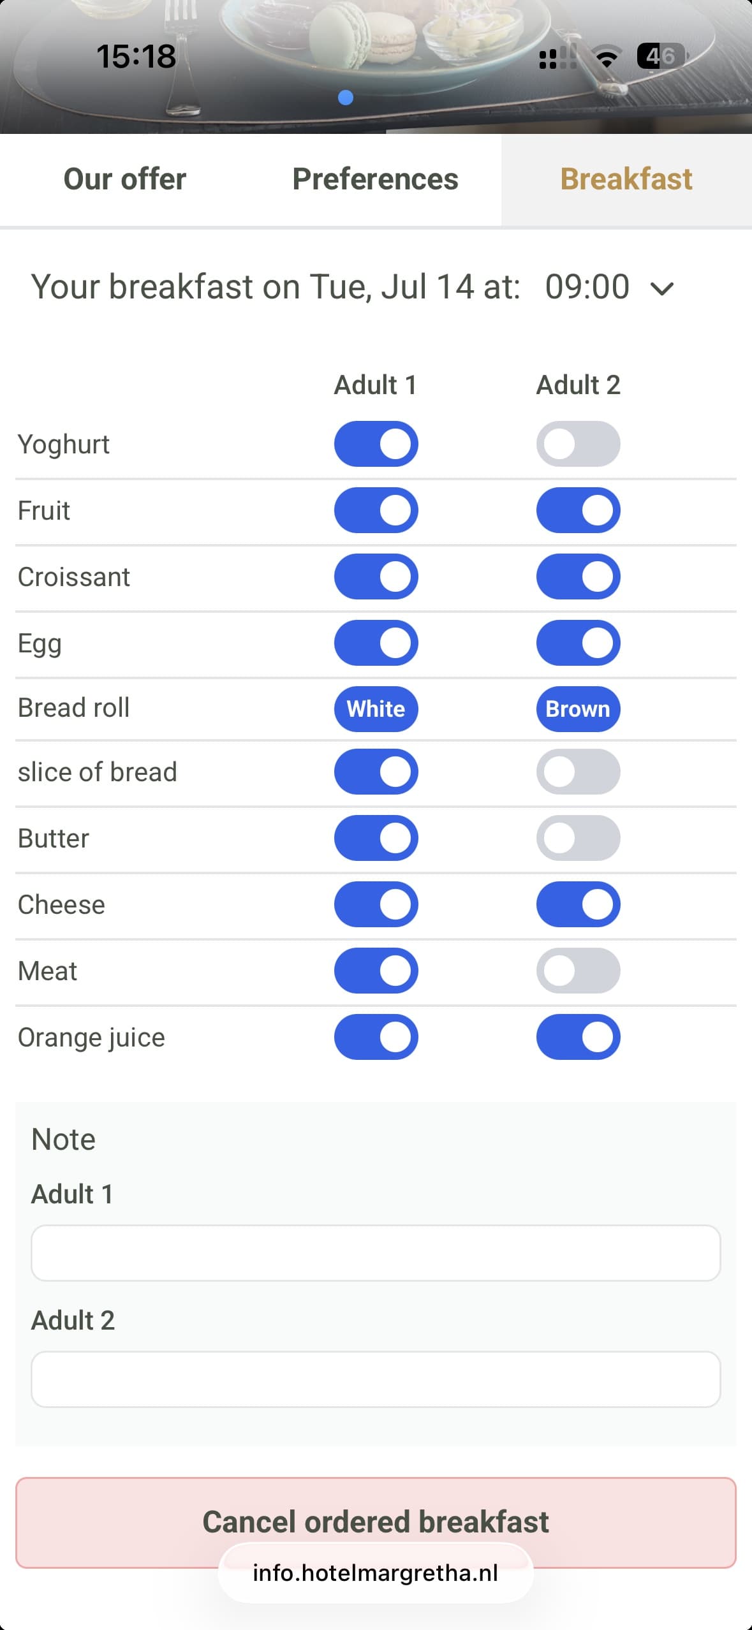Turn off Croissant for Adult 2
The height and width of the screenshot is (1630, 752).
579,576
